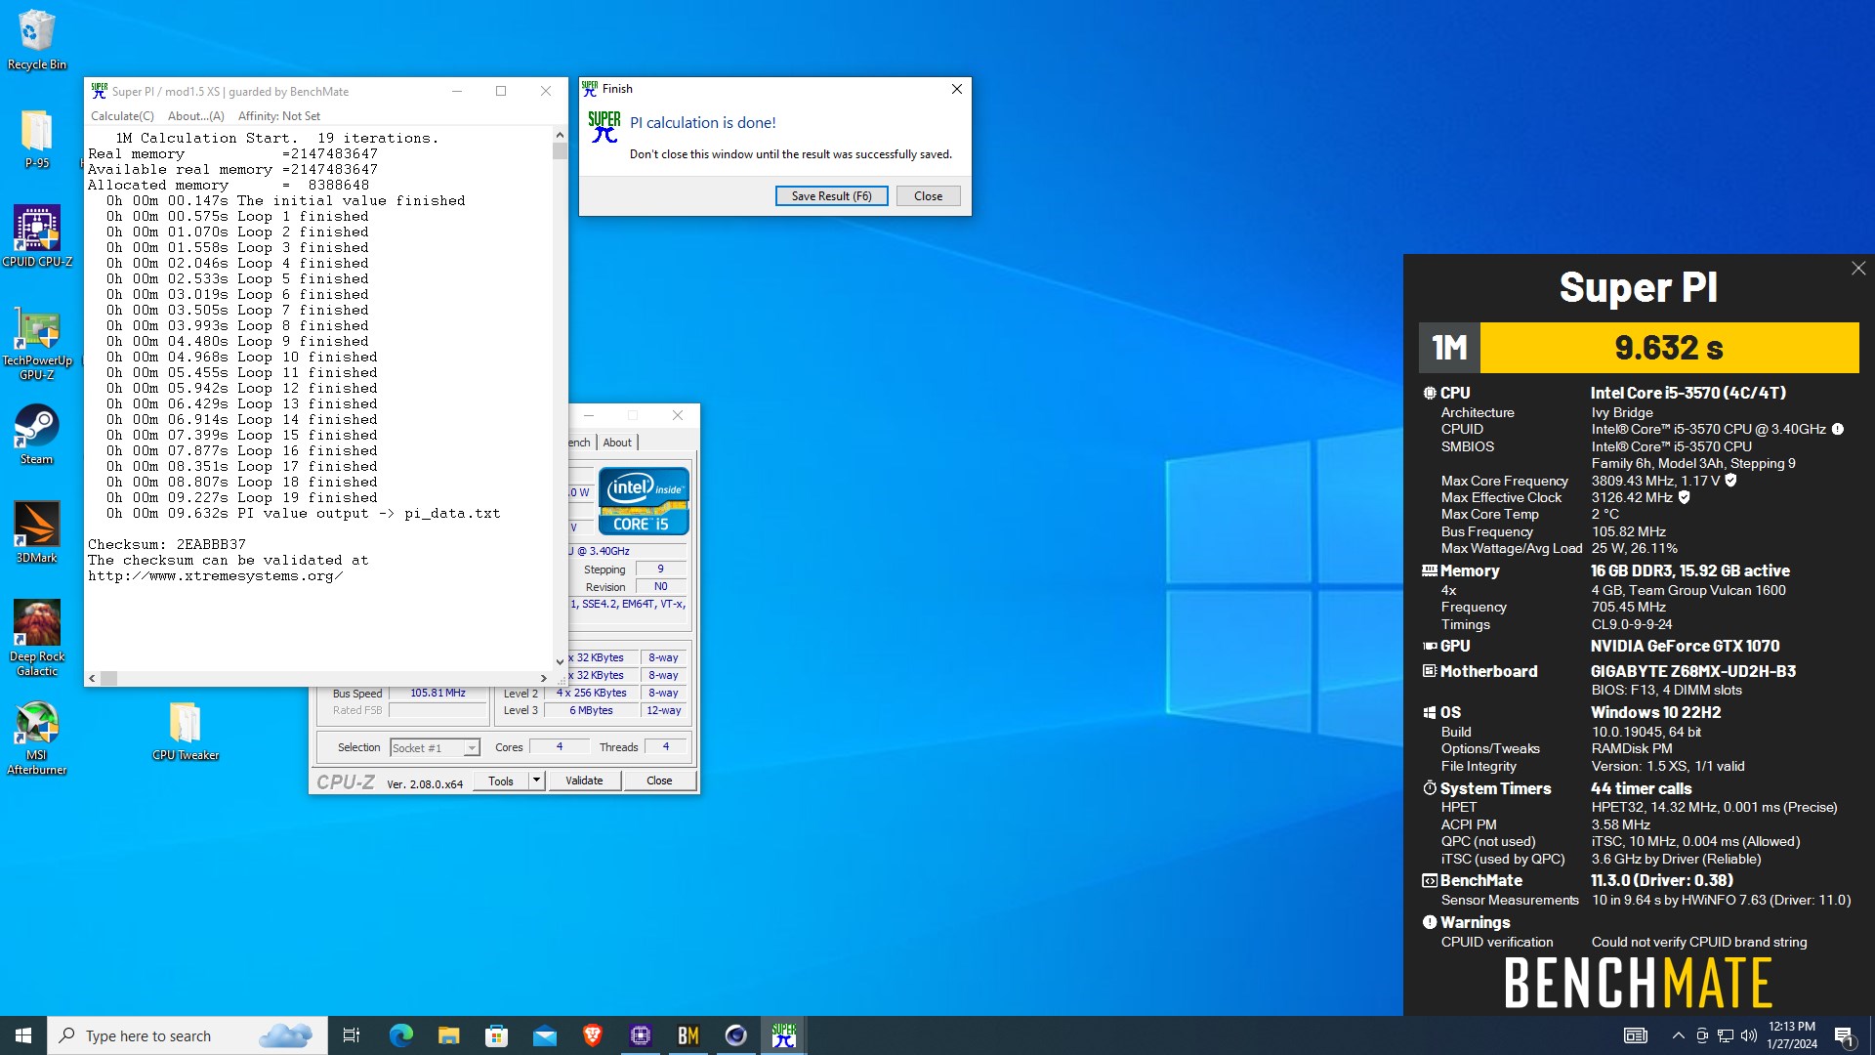This screenshot has width=1875, height=1055.
Task: Click right arrow of horizontal log scrollbar
Action: tap(544, 678)
